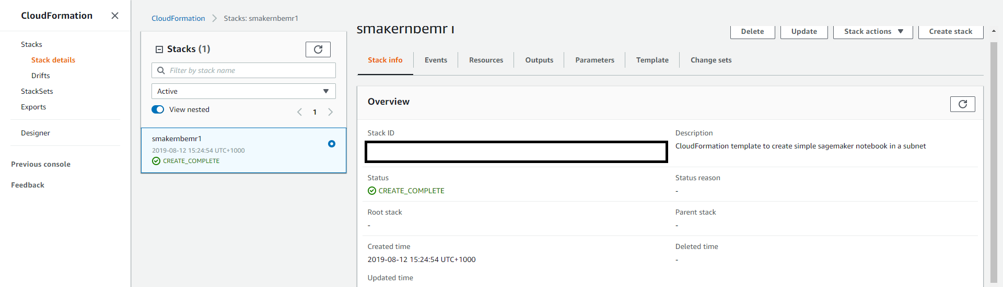Click the CREATE_COMPLETE status in stack list
This screenshot has width=1003, height=287.
pyautogui.click(x=191, y=161)
